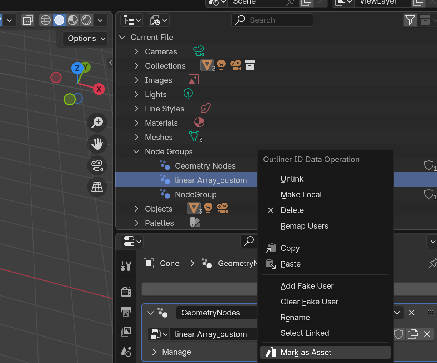Screen dimensions: 437x363
Task: Open the Tool properties tab
Action: 126,266
